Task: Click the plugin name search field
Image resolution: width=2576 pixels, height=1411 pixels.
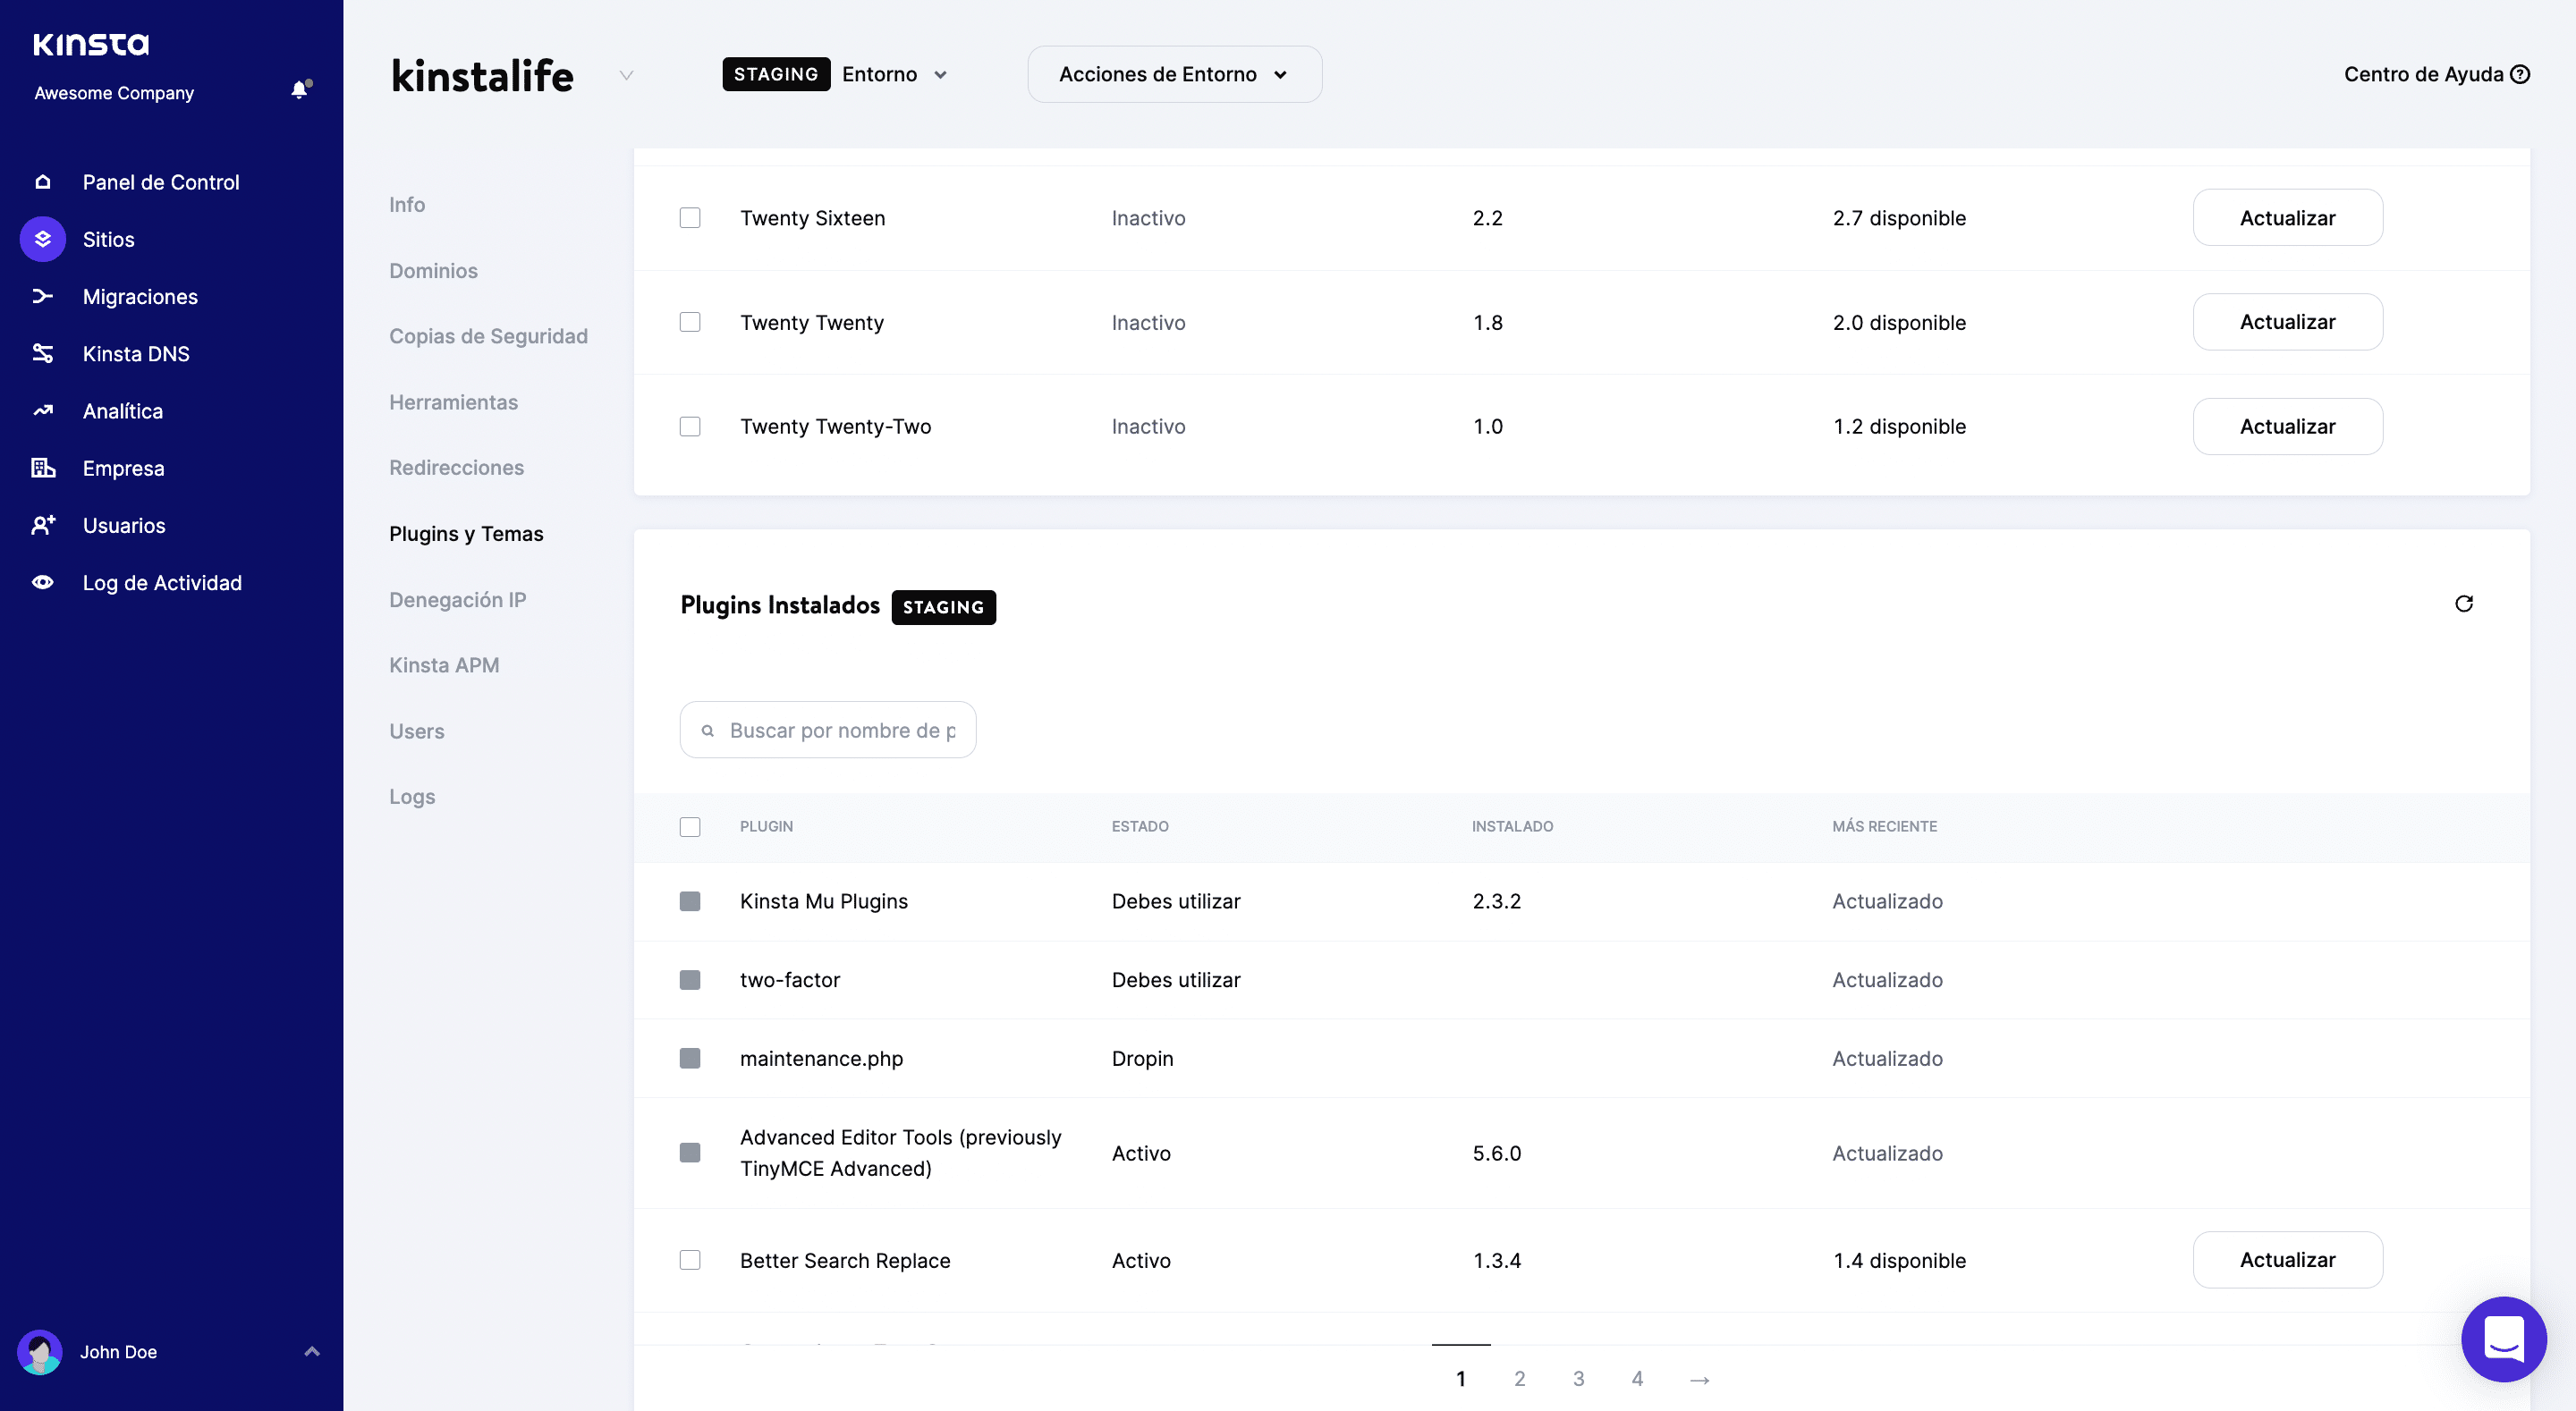Action: 840,730
